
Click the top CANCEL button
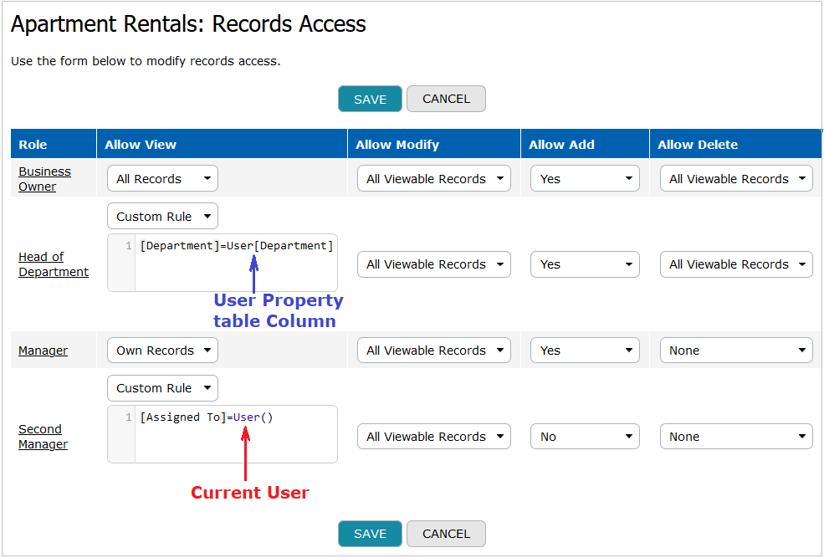[x=446, y=99]
